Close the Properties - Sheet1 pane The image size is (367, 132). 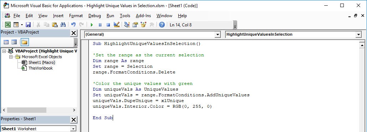coord(73,120)
